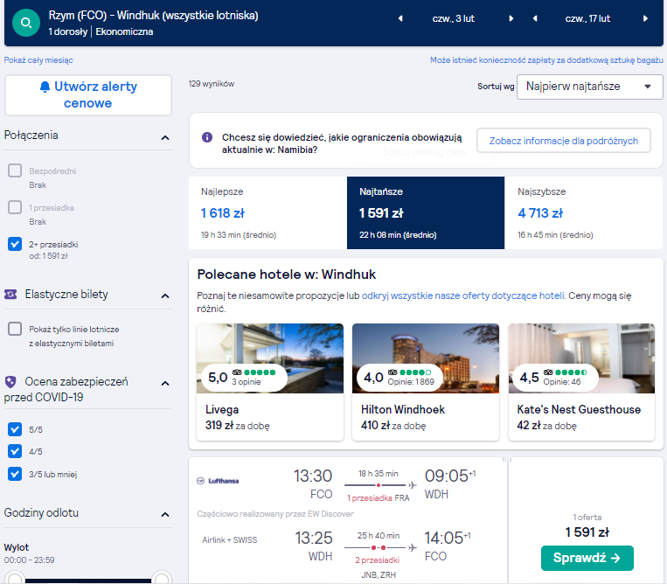This screenshot has width=667, height=584.
Task: Select the Najlepsze tab
Action: [268, 212]
